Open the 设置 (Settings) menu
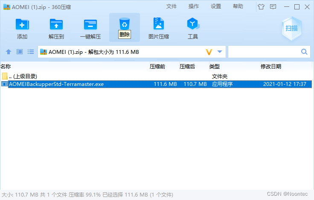The image size is (314, 200). [x=216, y=6]
